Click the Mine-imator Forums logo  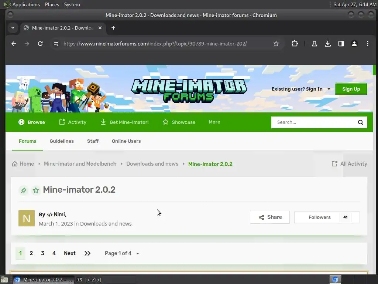pyautogui.click(x=189, y=90)
